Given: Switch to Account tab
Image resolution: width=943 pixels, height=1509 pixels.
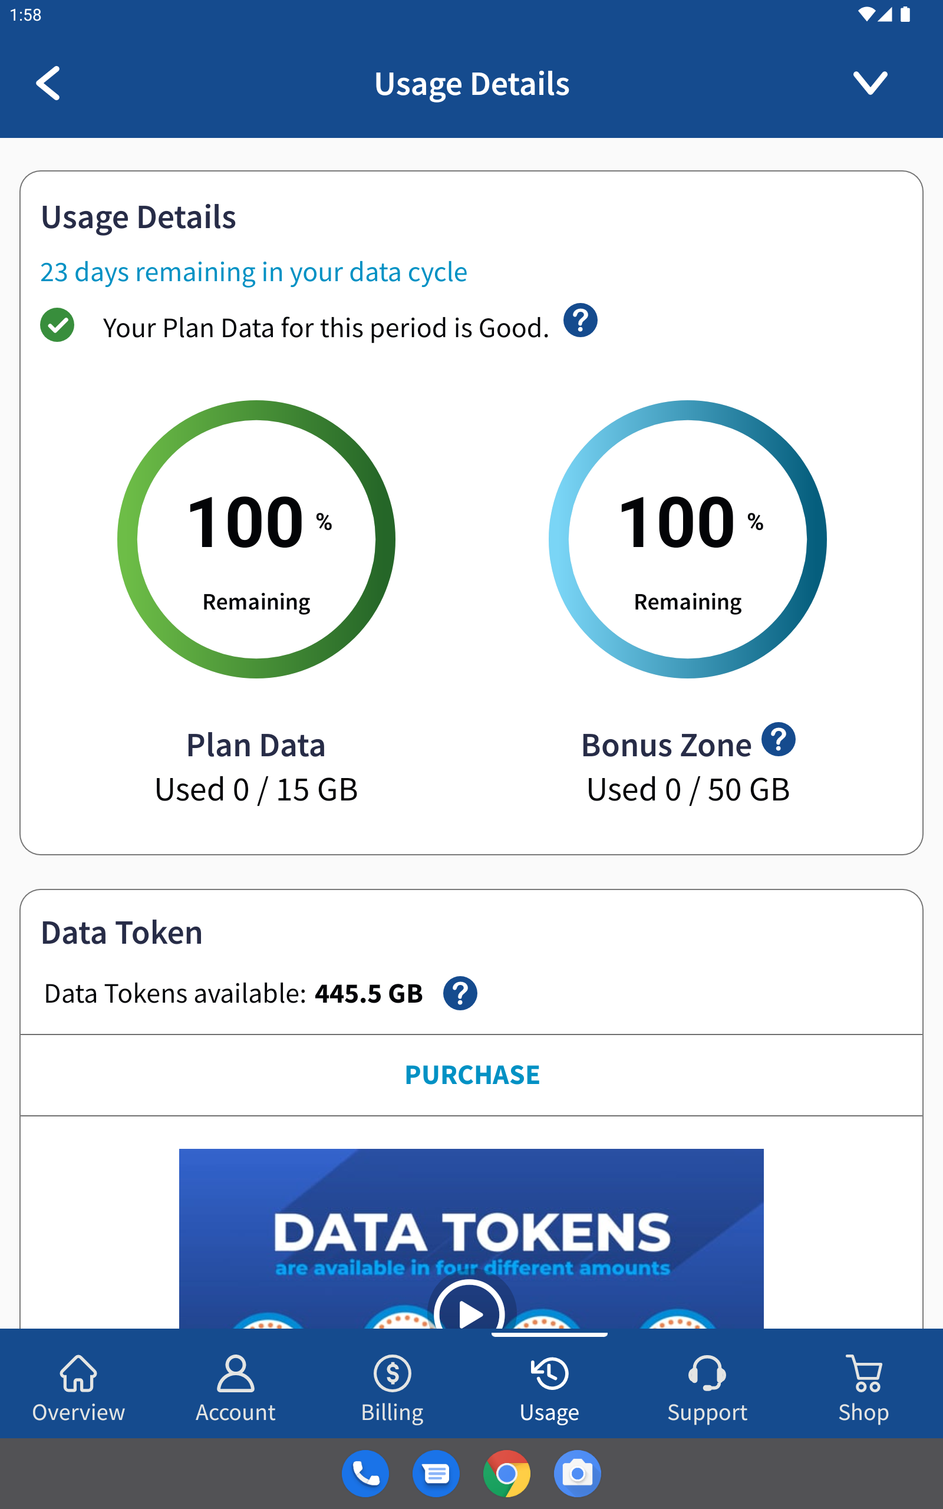Looking at the screenshot, I should pos(236,1389).
